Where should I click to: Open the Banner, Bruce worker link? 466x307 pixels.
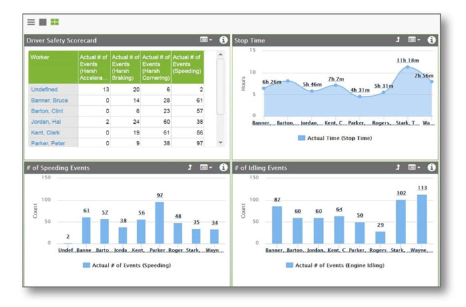click(49, 101)
